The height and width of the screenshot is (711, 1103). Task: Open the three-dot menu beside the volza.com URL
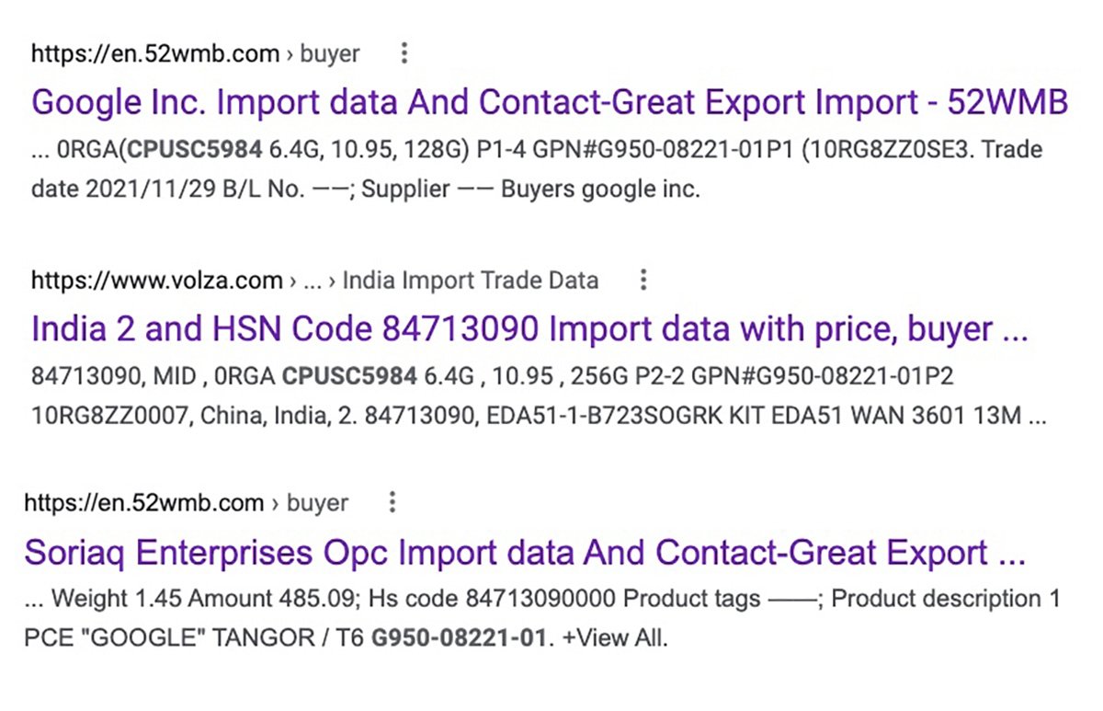pos(643,280)
